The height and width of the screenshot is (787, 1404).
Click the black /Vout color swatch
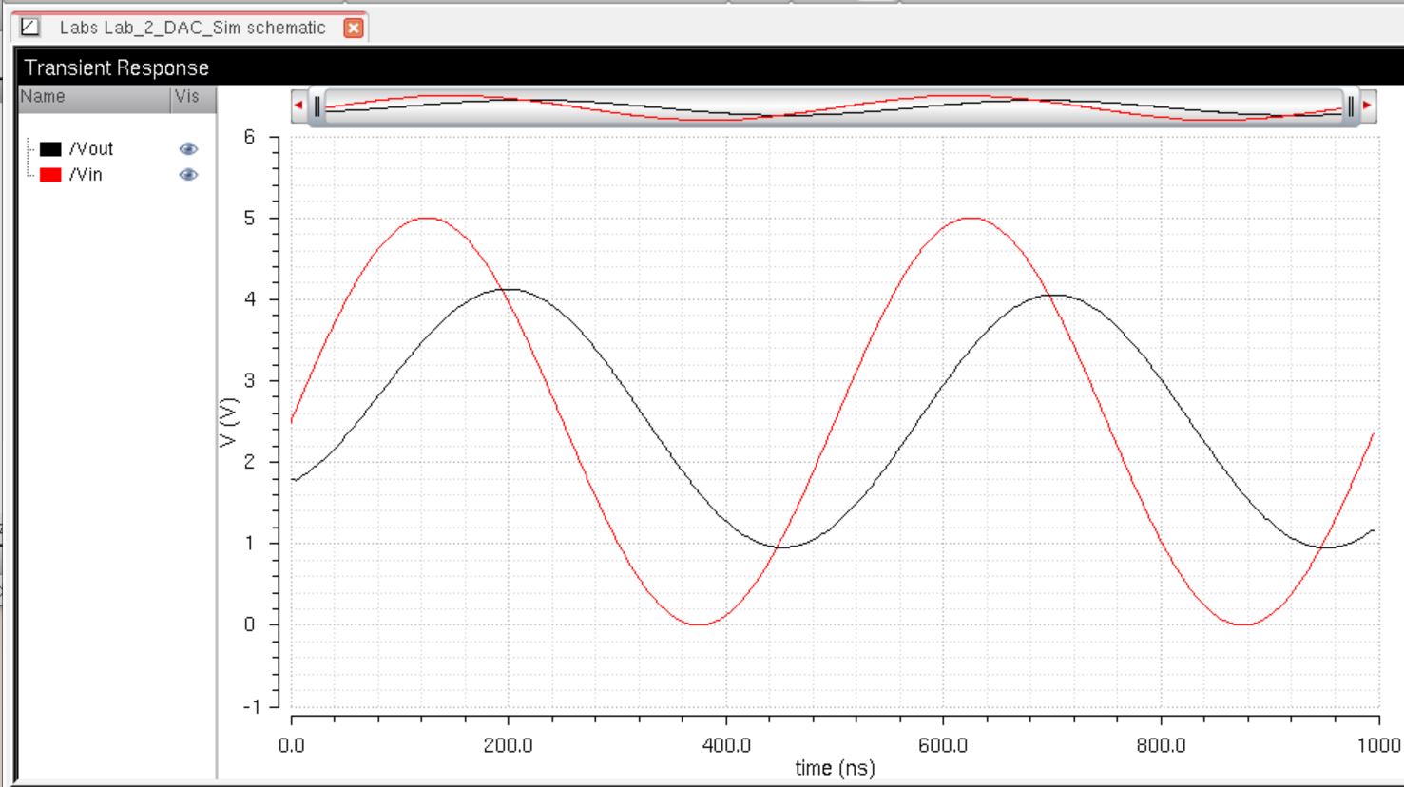coord(50,149)
